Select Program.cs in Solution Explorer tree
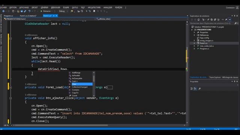This screenshot has height=135, width=240. [x=204, y=49]
